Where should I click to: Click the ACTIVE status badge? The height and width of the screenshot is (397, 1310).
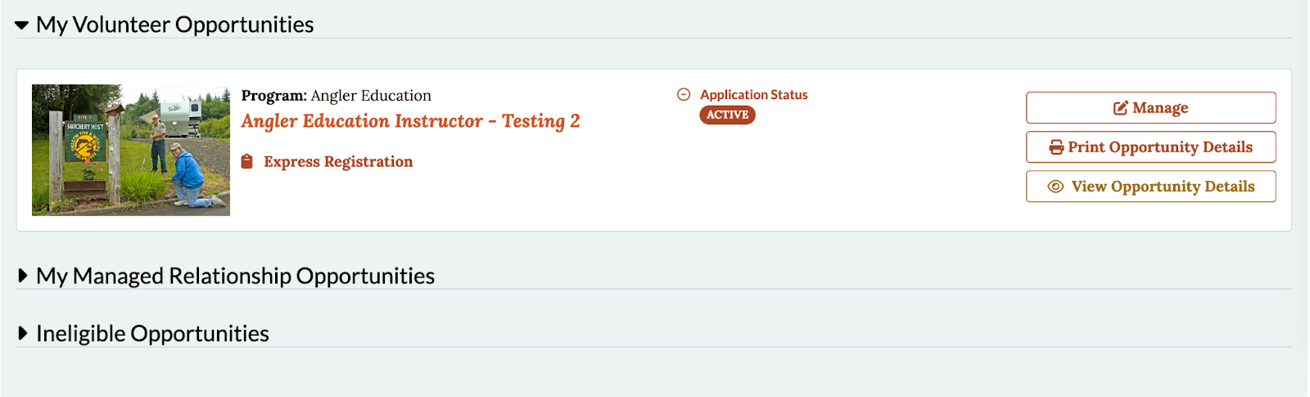click(x=727, y=115)
